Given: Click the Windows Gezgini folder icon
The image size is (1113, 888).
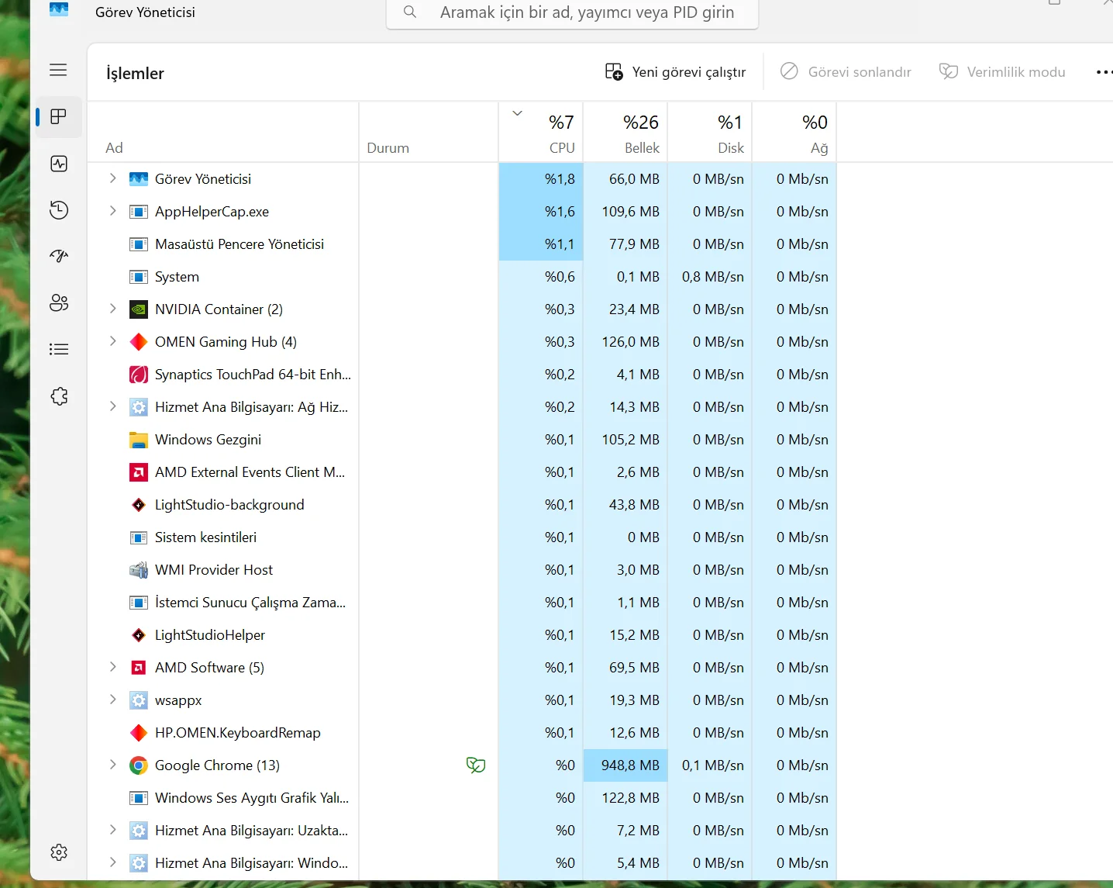Looking at the screenshot, I should coord(139,440).
